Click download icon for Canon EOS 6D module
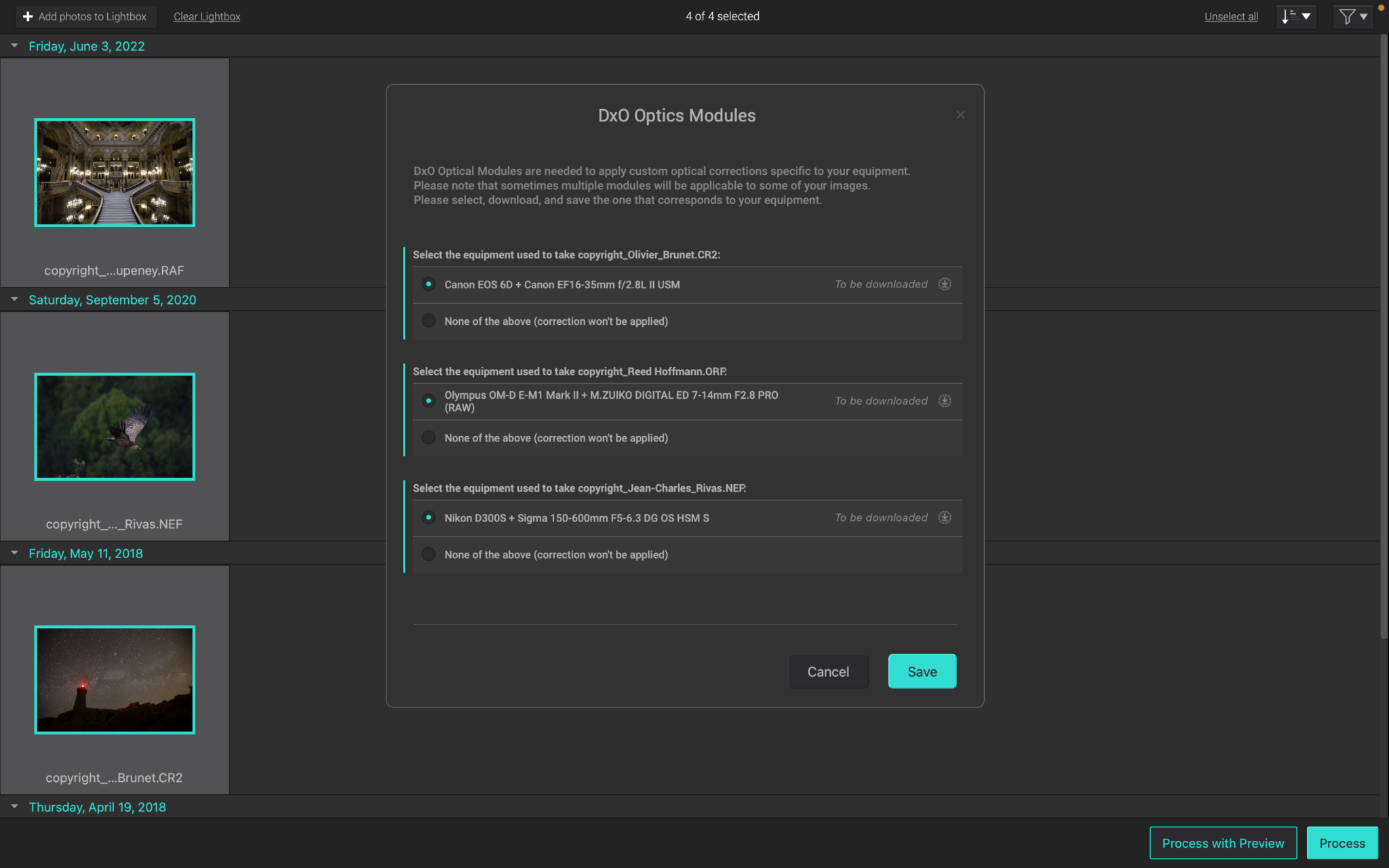 944,284
